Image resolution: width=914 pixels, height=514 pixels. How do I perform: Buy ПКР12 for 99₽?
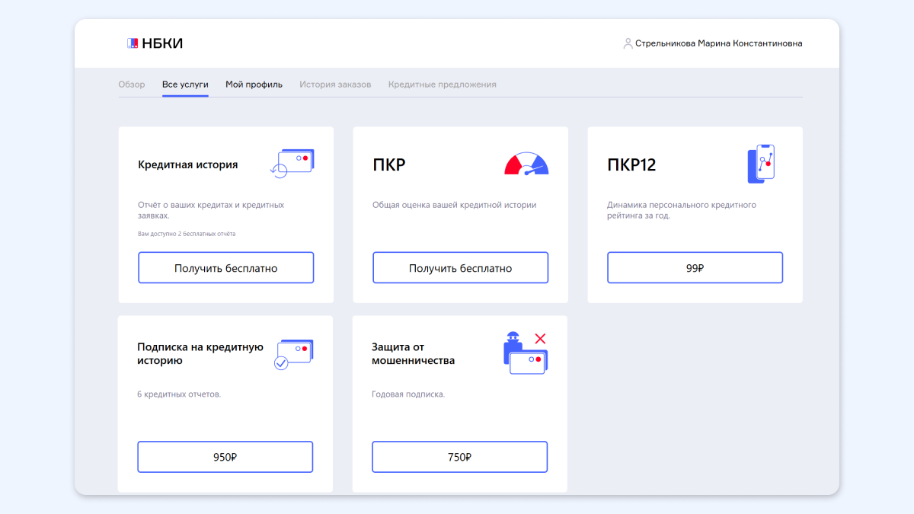click(x=695, y=268)
